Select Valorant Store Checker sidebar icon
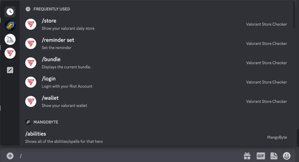The height and width of the screenshot is (162, 299). (x=10, y=53)
